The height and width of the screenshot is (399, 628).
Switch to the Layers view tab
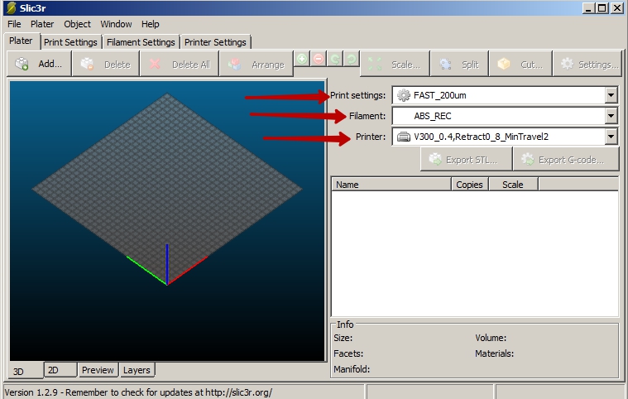pyautogui.click(x=137, y=370)
